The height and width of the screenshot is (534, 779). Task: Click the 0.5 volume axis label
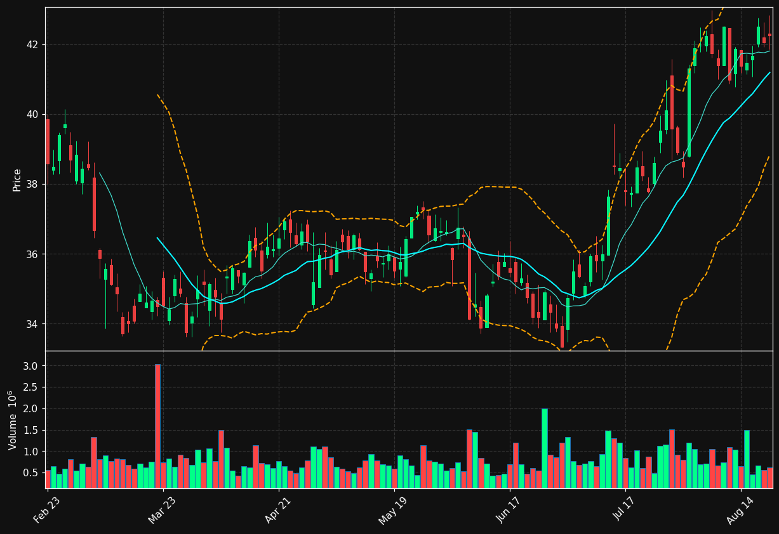point(32,472)
